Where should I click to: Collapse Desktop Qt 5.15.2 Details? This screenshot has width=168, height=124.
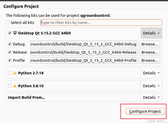coord(151,33)
